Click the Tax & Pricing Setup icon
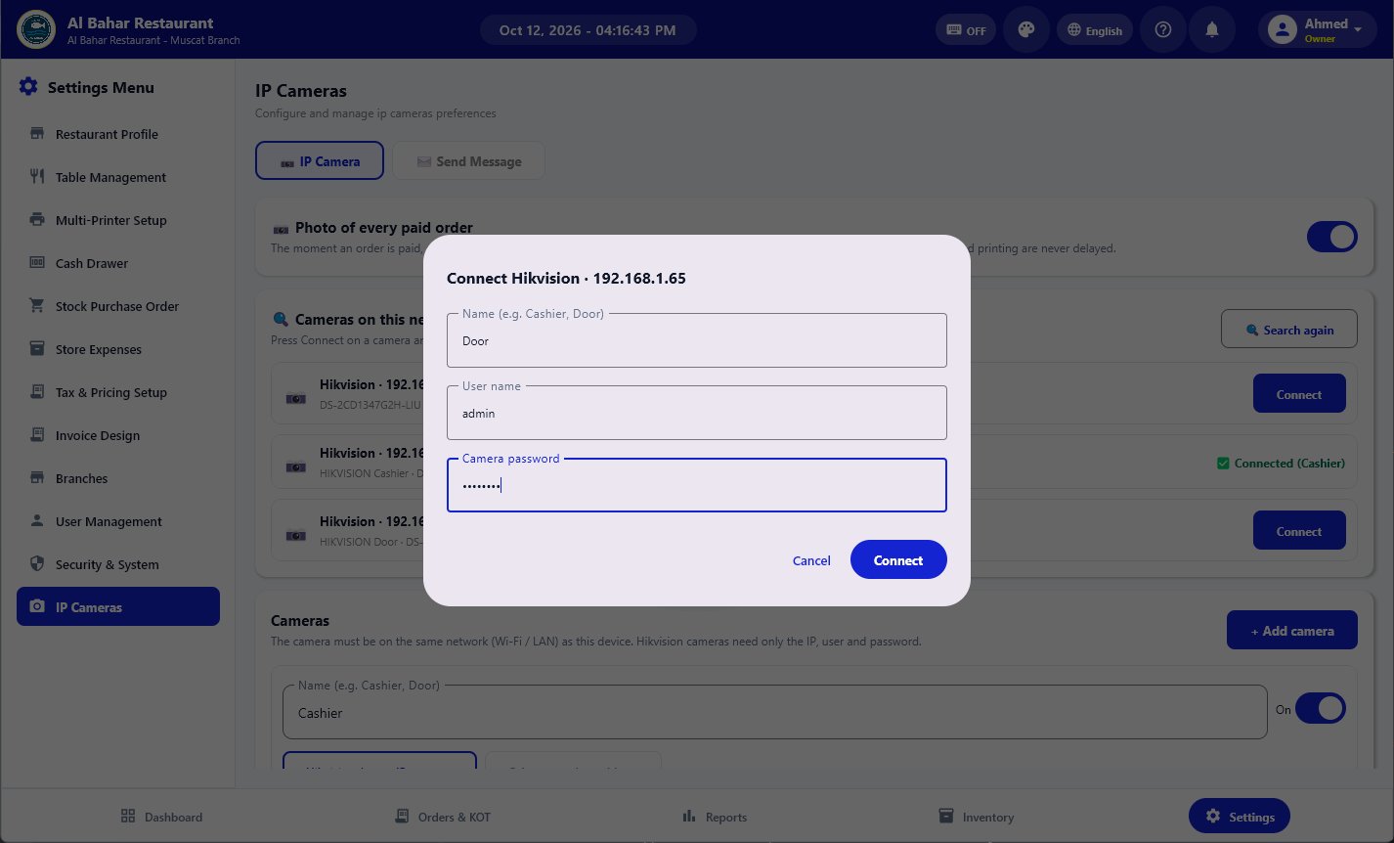Image resolution: width=1394 pixels, height=843 pixels. tap(37, 392)
